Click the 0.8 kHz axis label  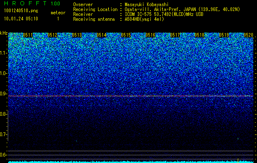point(3,114)
